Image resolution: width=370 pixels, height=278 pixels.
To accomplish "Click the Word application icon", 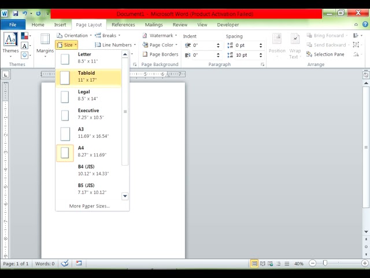I will point(5,13).
